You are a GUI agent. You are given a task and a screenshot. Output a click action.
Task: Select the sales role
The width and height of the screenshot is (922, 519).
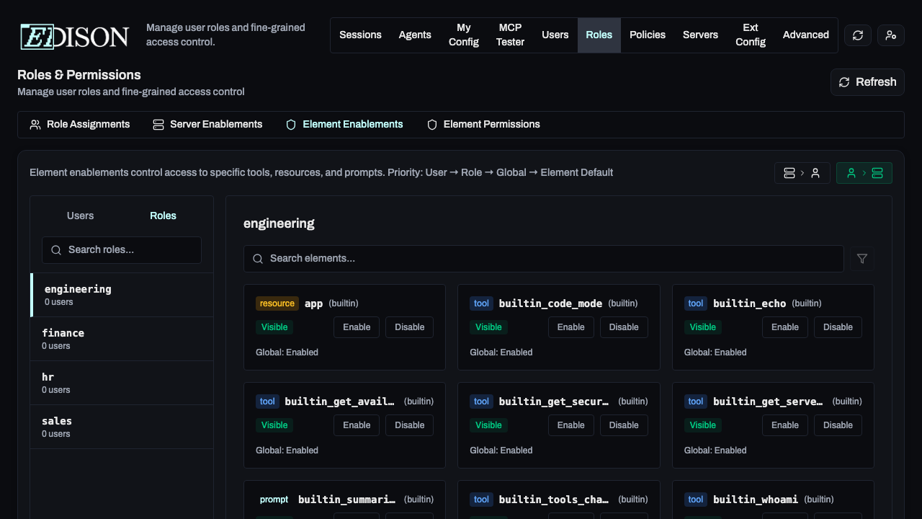click(x=122, y=427)
